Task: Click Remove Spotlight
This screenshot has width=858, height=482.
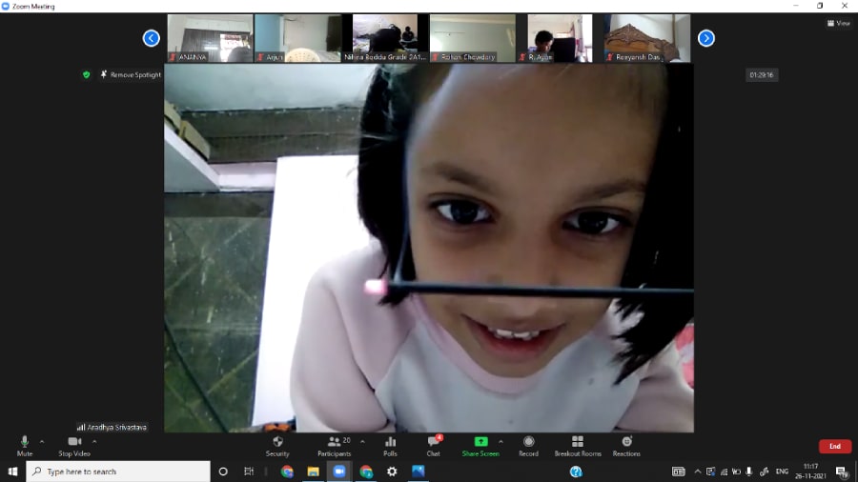Action: point(131,74)
